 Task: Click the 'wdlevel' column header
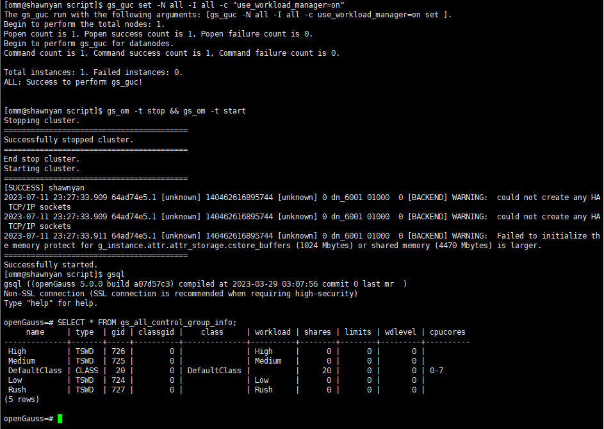[x=400, y=332]
